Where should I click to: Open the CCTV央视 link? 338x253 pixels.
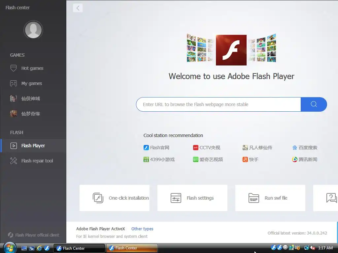(x=207, y=148)
